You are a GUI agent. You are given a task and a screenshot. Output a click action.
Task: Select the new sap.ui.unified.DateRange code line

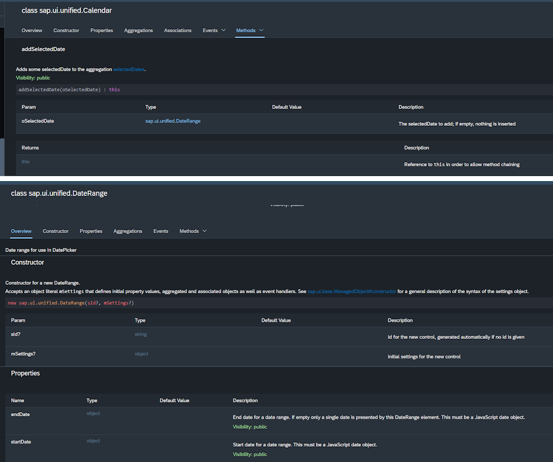point(279,303)
